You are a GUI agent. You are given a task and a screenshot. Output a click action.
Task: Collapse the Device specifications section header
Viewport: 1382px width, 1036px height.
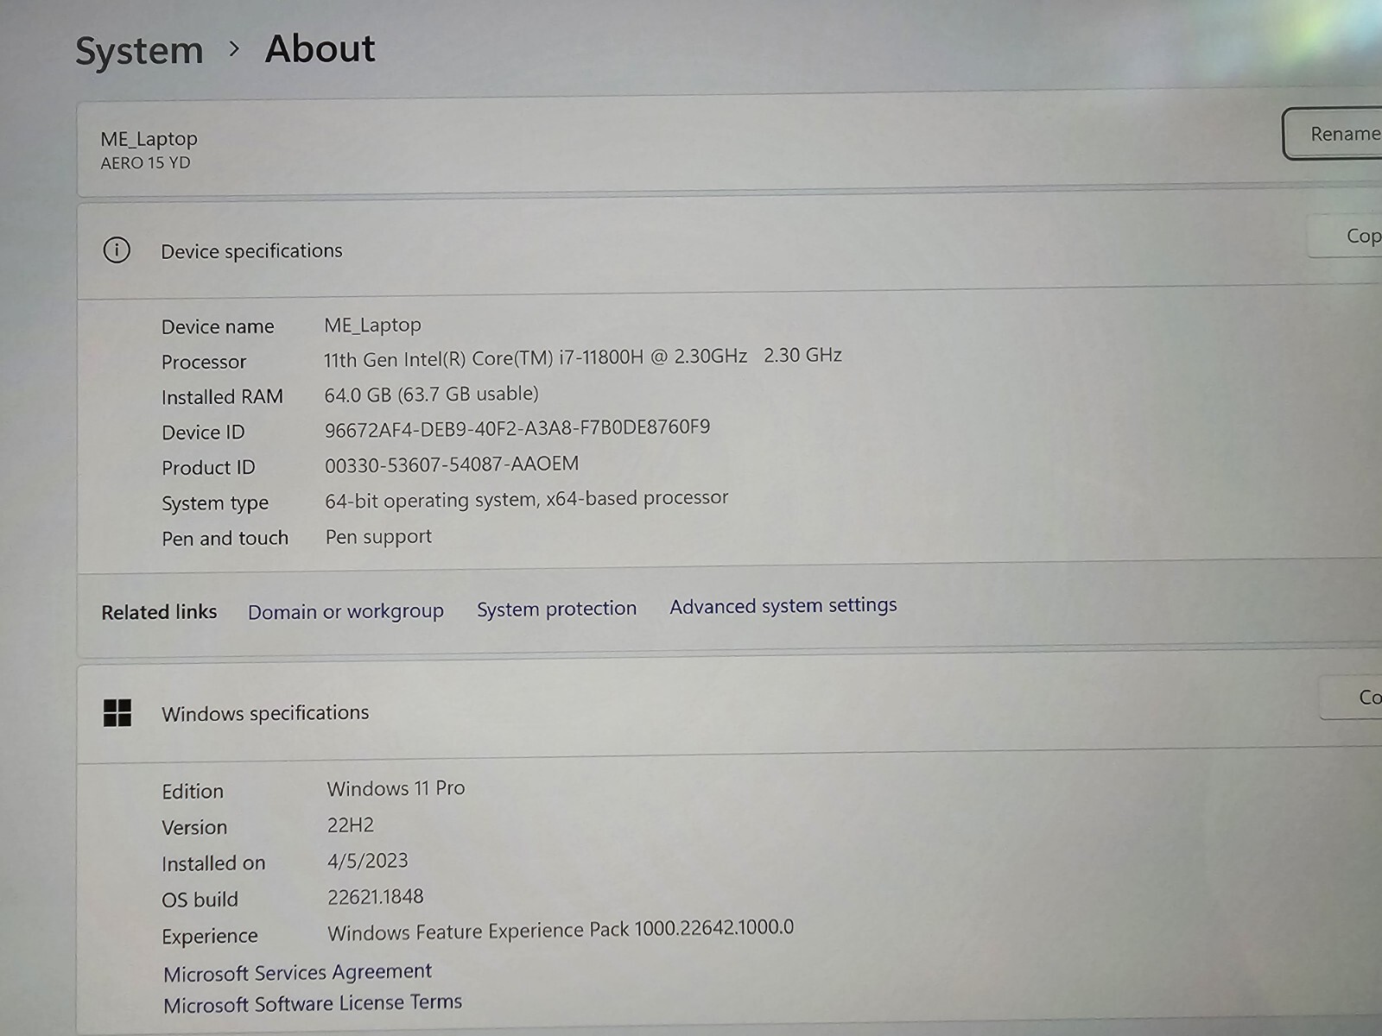(x=730, y=246)
